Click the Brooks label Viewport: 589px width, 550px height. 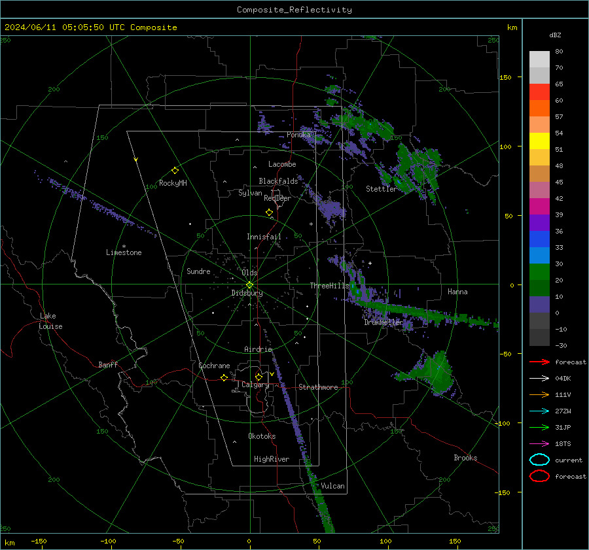pos(465,458)
